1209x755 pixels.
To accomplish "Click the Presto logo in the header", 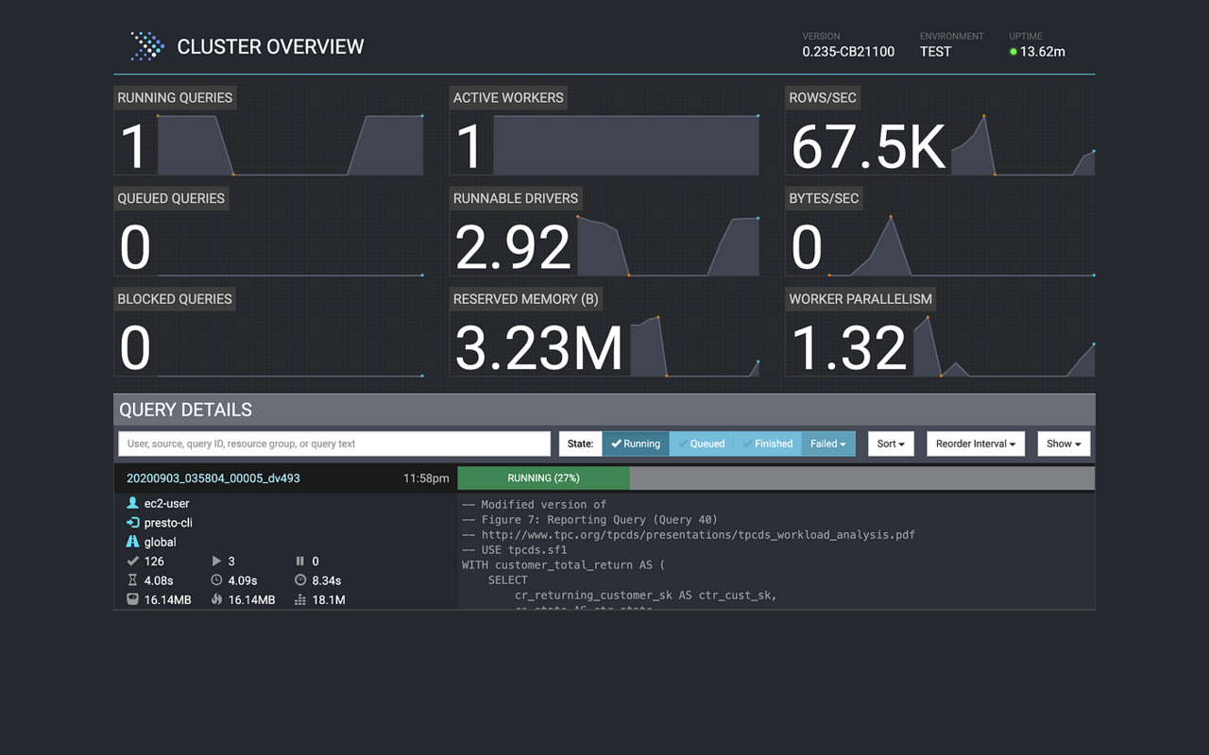I will click(x=147, y=46).
